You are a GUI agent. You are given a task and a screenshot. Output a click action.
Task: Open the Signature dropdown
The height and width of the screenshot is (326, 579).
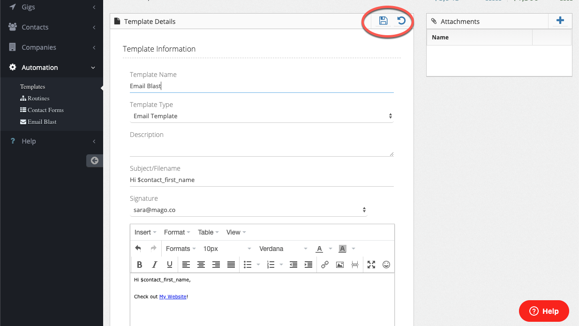tap(248, 210)
